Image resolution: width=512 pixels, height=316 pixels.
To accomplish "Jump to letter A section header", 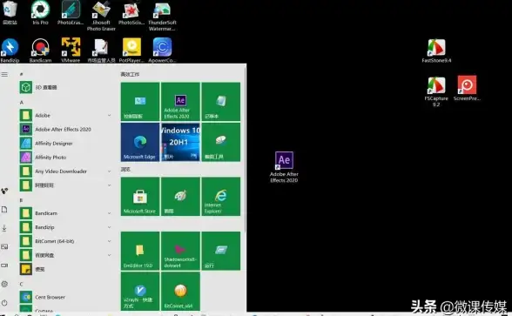I will pos(22,103).
